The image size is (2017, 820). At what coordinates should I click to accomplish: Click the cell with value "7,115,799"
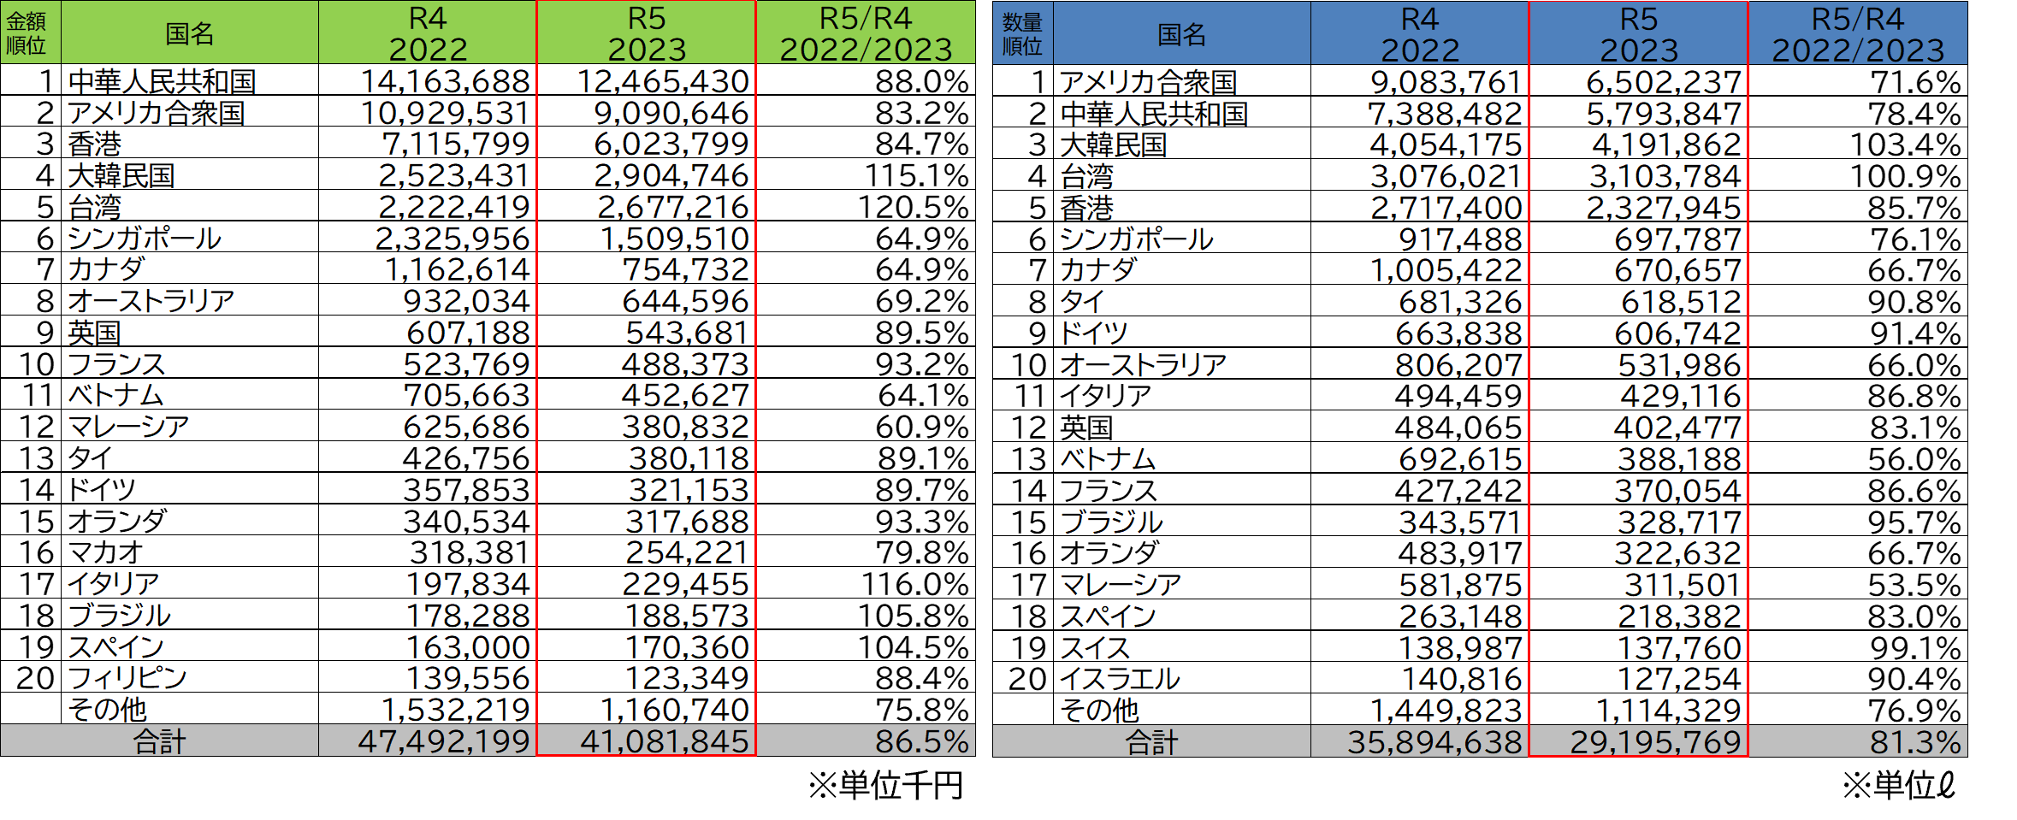pos(428,143)
